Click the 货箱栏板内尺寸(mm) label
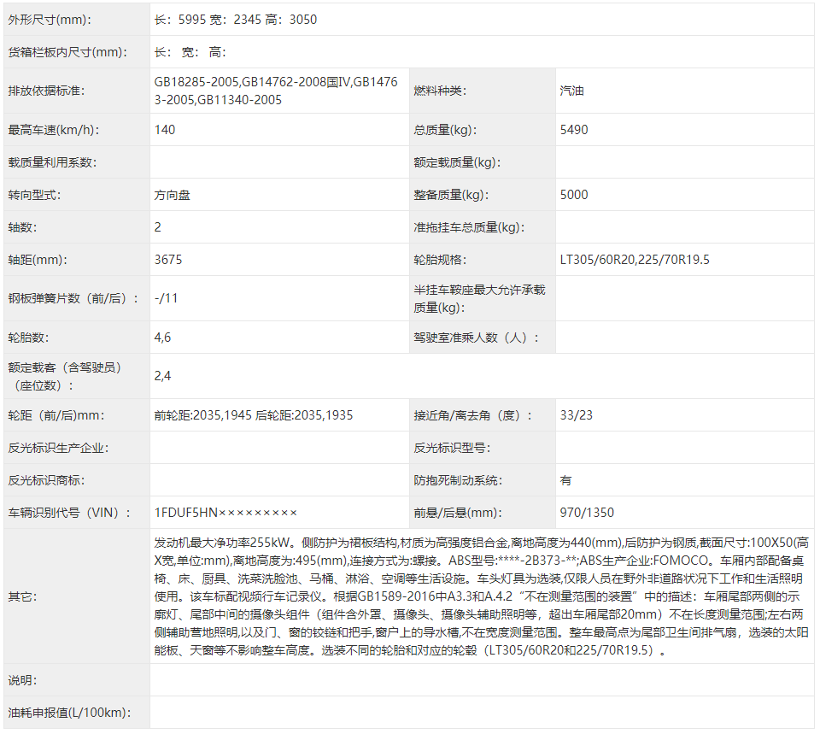Viewport: 820px width, 734px height. [67, 52]
